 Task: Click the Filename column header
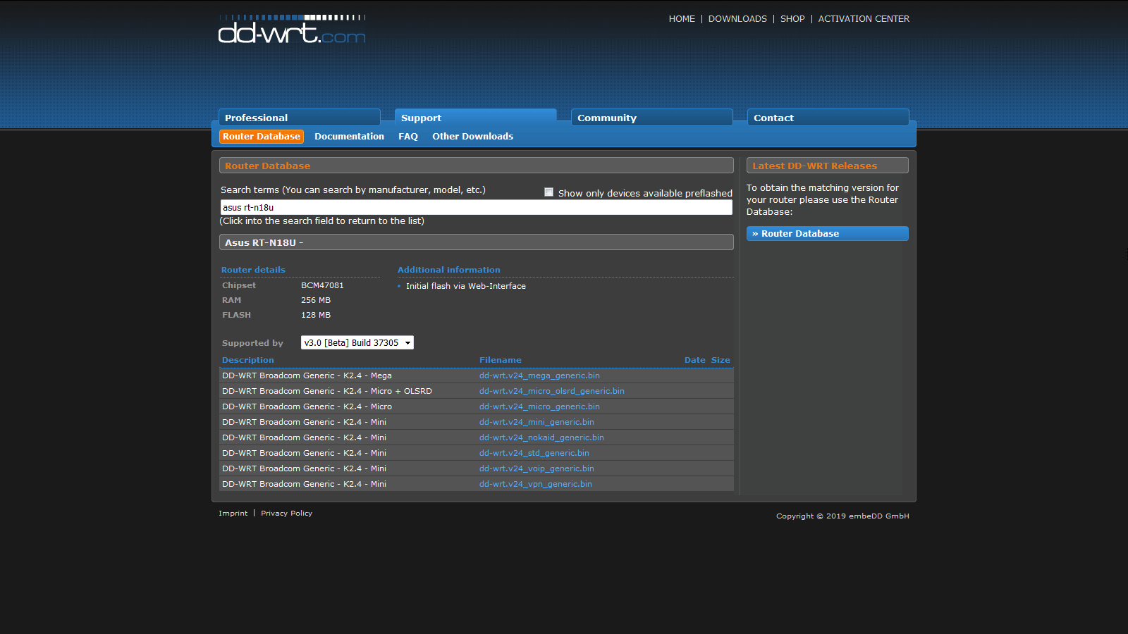click(501, 360)
